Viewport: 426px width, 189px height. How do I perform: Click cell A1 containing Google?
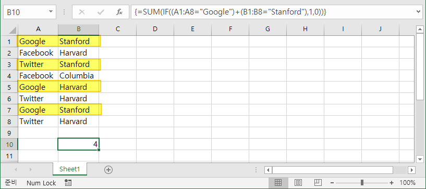(38, 42)
